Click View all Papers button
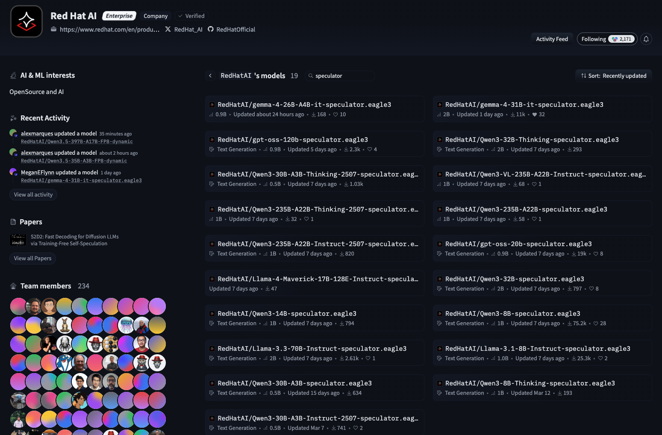 point(32,258)
